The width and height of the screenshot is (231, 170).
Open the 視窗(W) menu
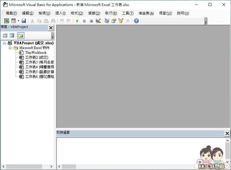[166, 13]
